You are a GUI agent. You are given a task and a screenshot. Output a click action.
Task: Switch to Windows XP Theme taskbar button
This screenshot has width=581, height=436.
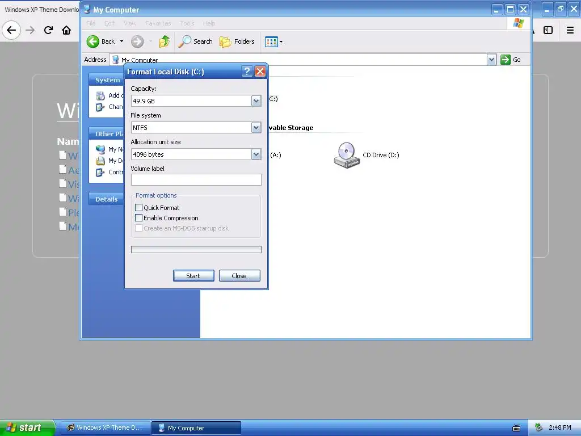106,428
